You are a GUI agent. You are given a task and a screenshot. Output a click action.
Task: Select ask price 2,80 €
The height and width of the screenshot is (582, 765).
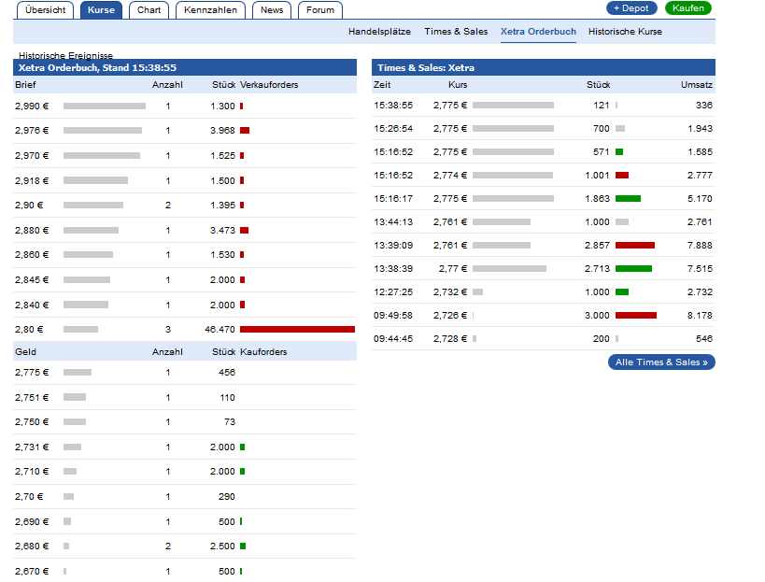(x=29, y=329)
